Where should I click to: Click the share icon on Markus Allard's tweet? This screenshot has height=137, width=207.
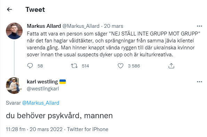click(x=171, y=66)
